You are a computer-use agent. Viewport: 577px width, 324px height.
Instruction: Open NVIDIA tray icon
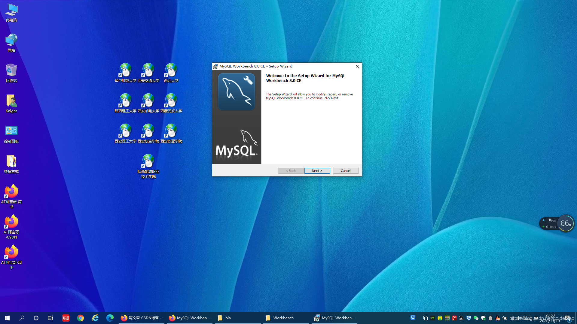point(433,318)
